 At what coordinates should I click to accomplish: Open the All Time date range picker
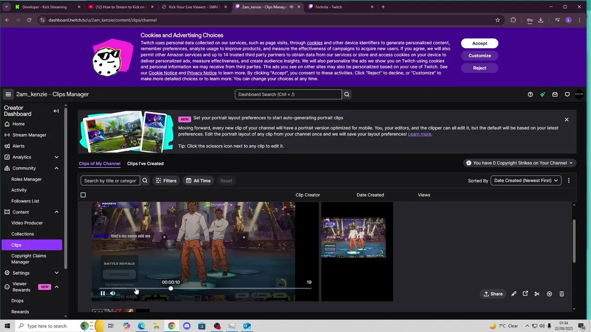(x=198, y=181)
